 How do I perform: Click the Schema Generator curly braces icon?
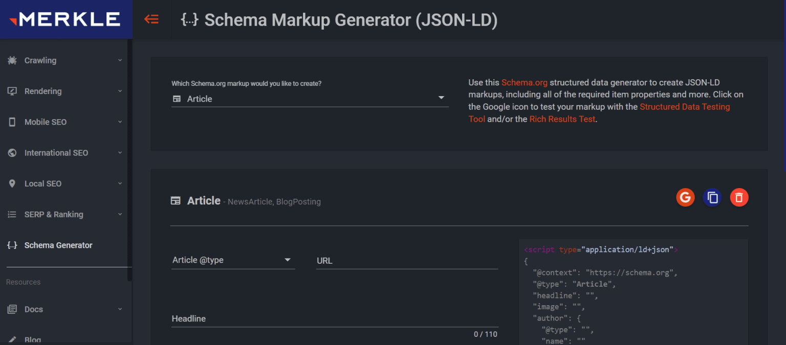coord(12,245)
